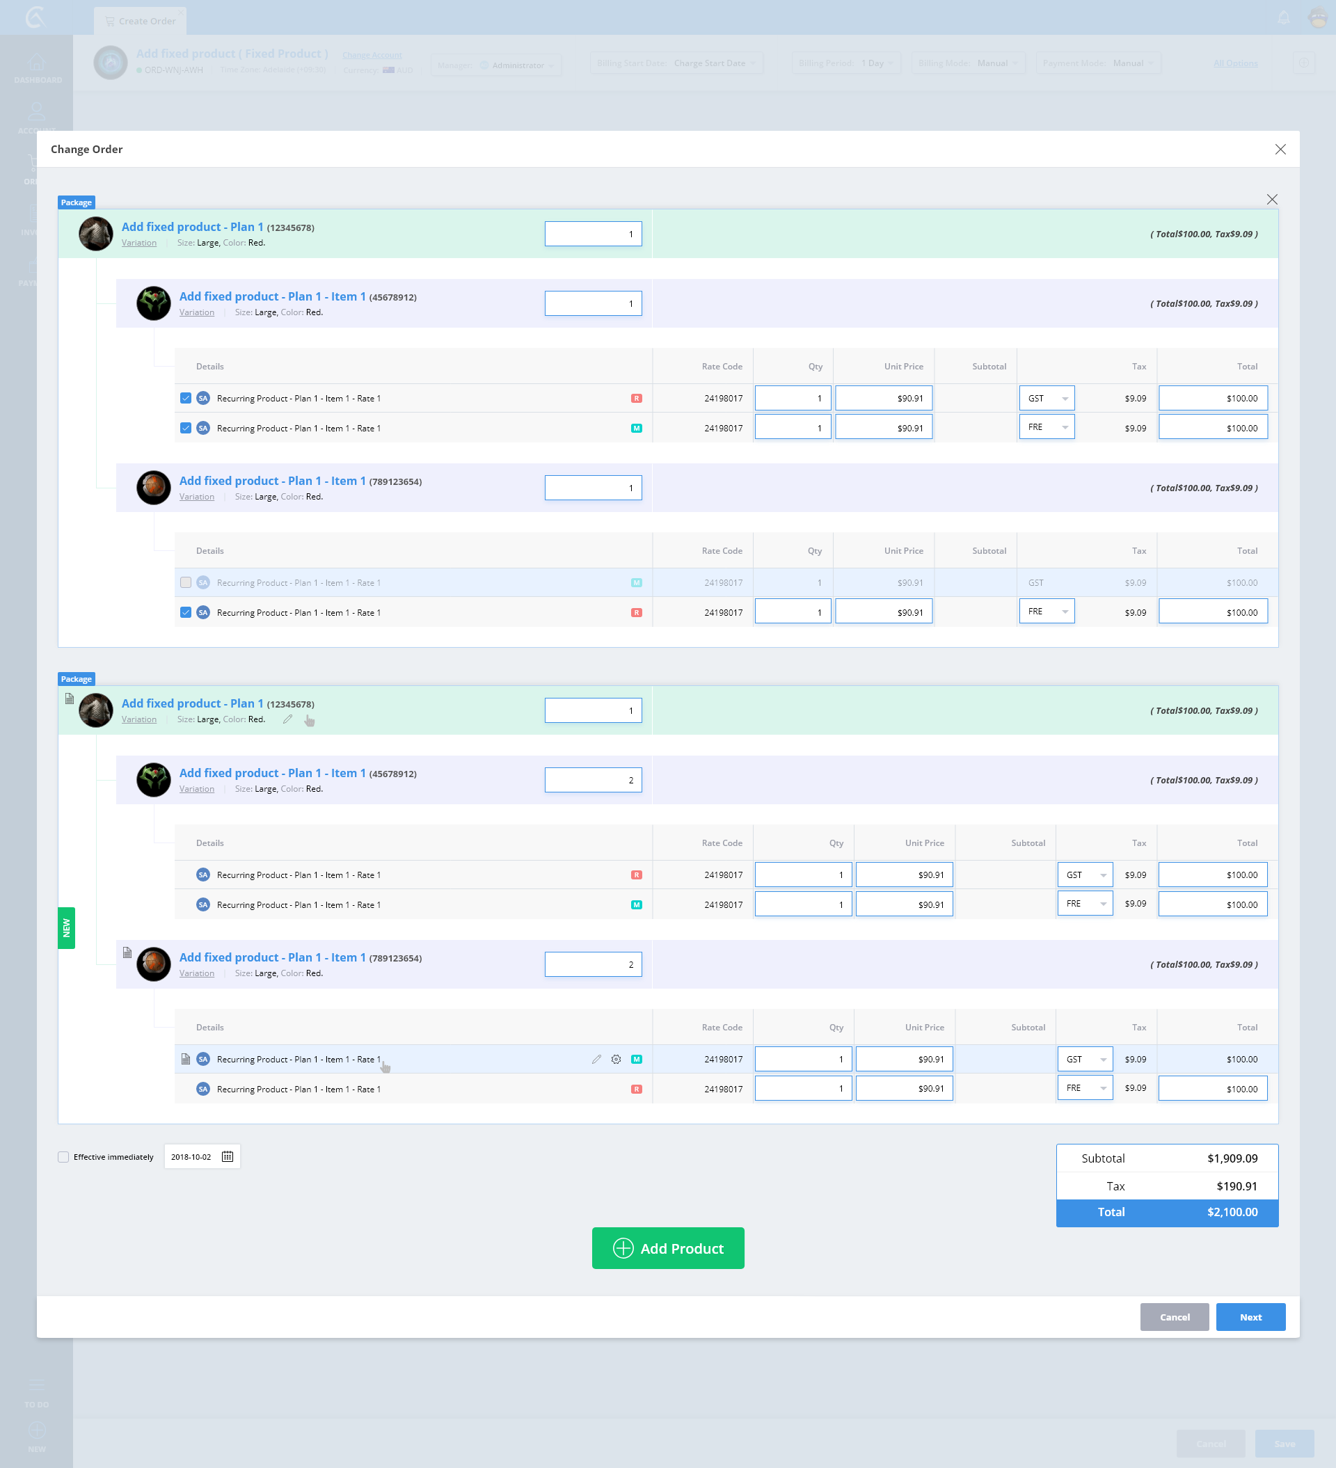This screenshot has height=1468, width=1336.
Task: Enable the Effective immediately checkbox
Action: (64, 1157)
